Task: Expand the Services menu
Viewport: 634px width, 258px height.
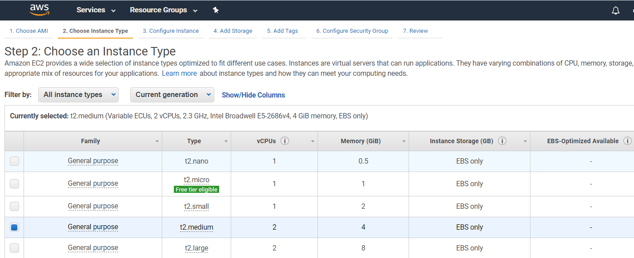Action: point(96,10)
